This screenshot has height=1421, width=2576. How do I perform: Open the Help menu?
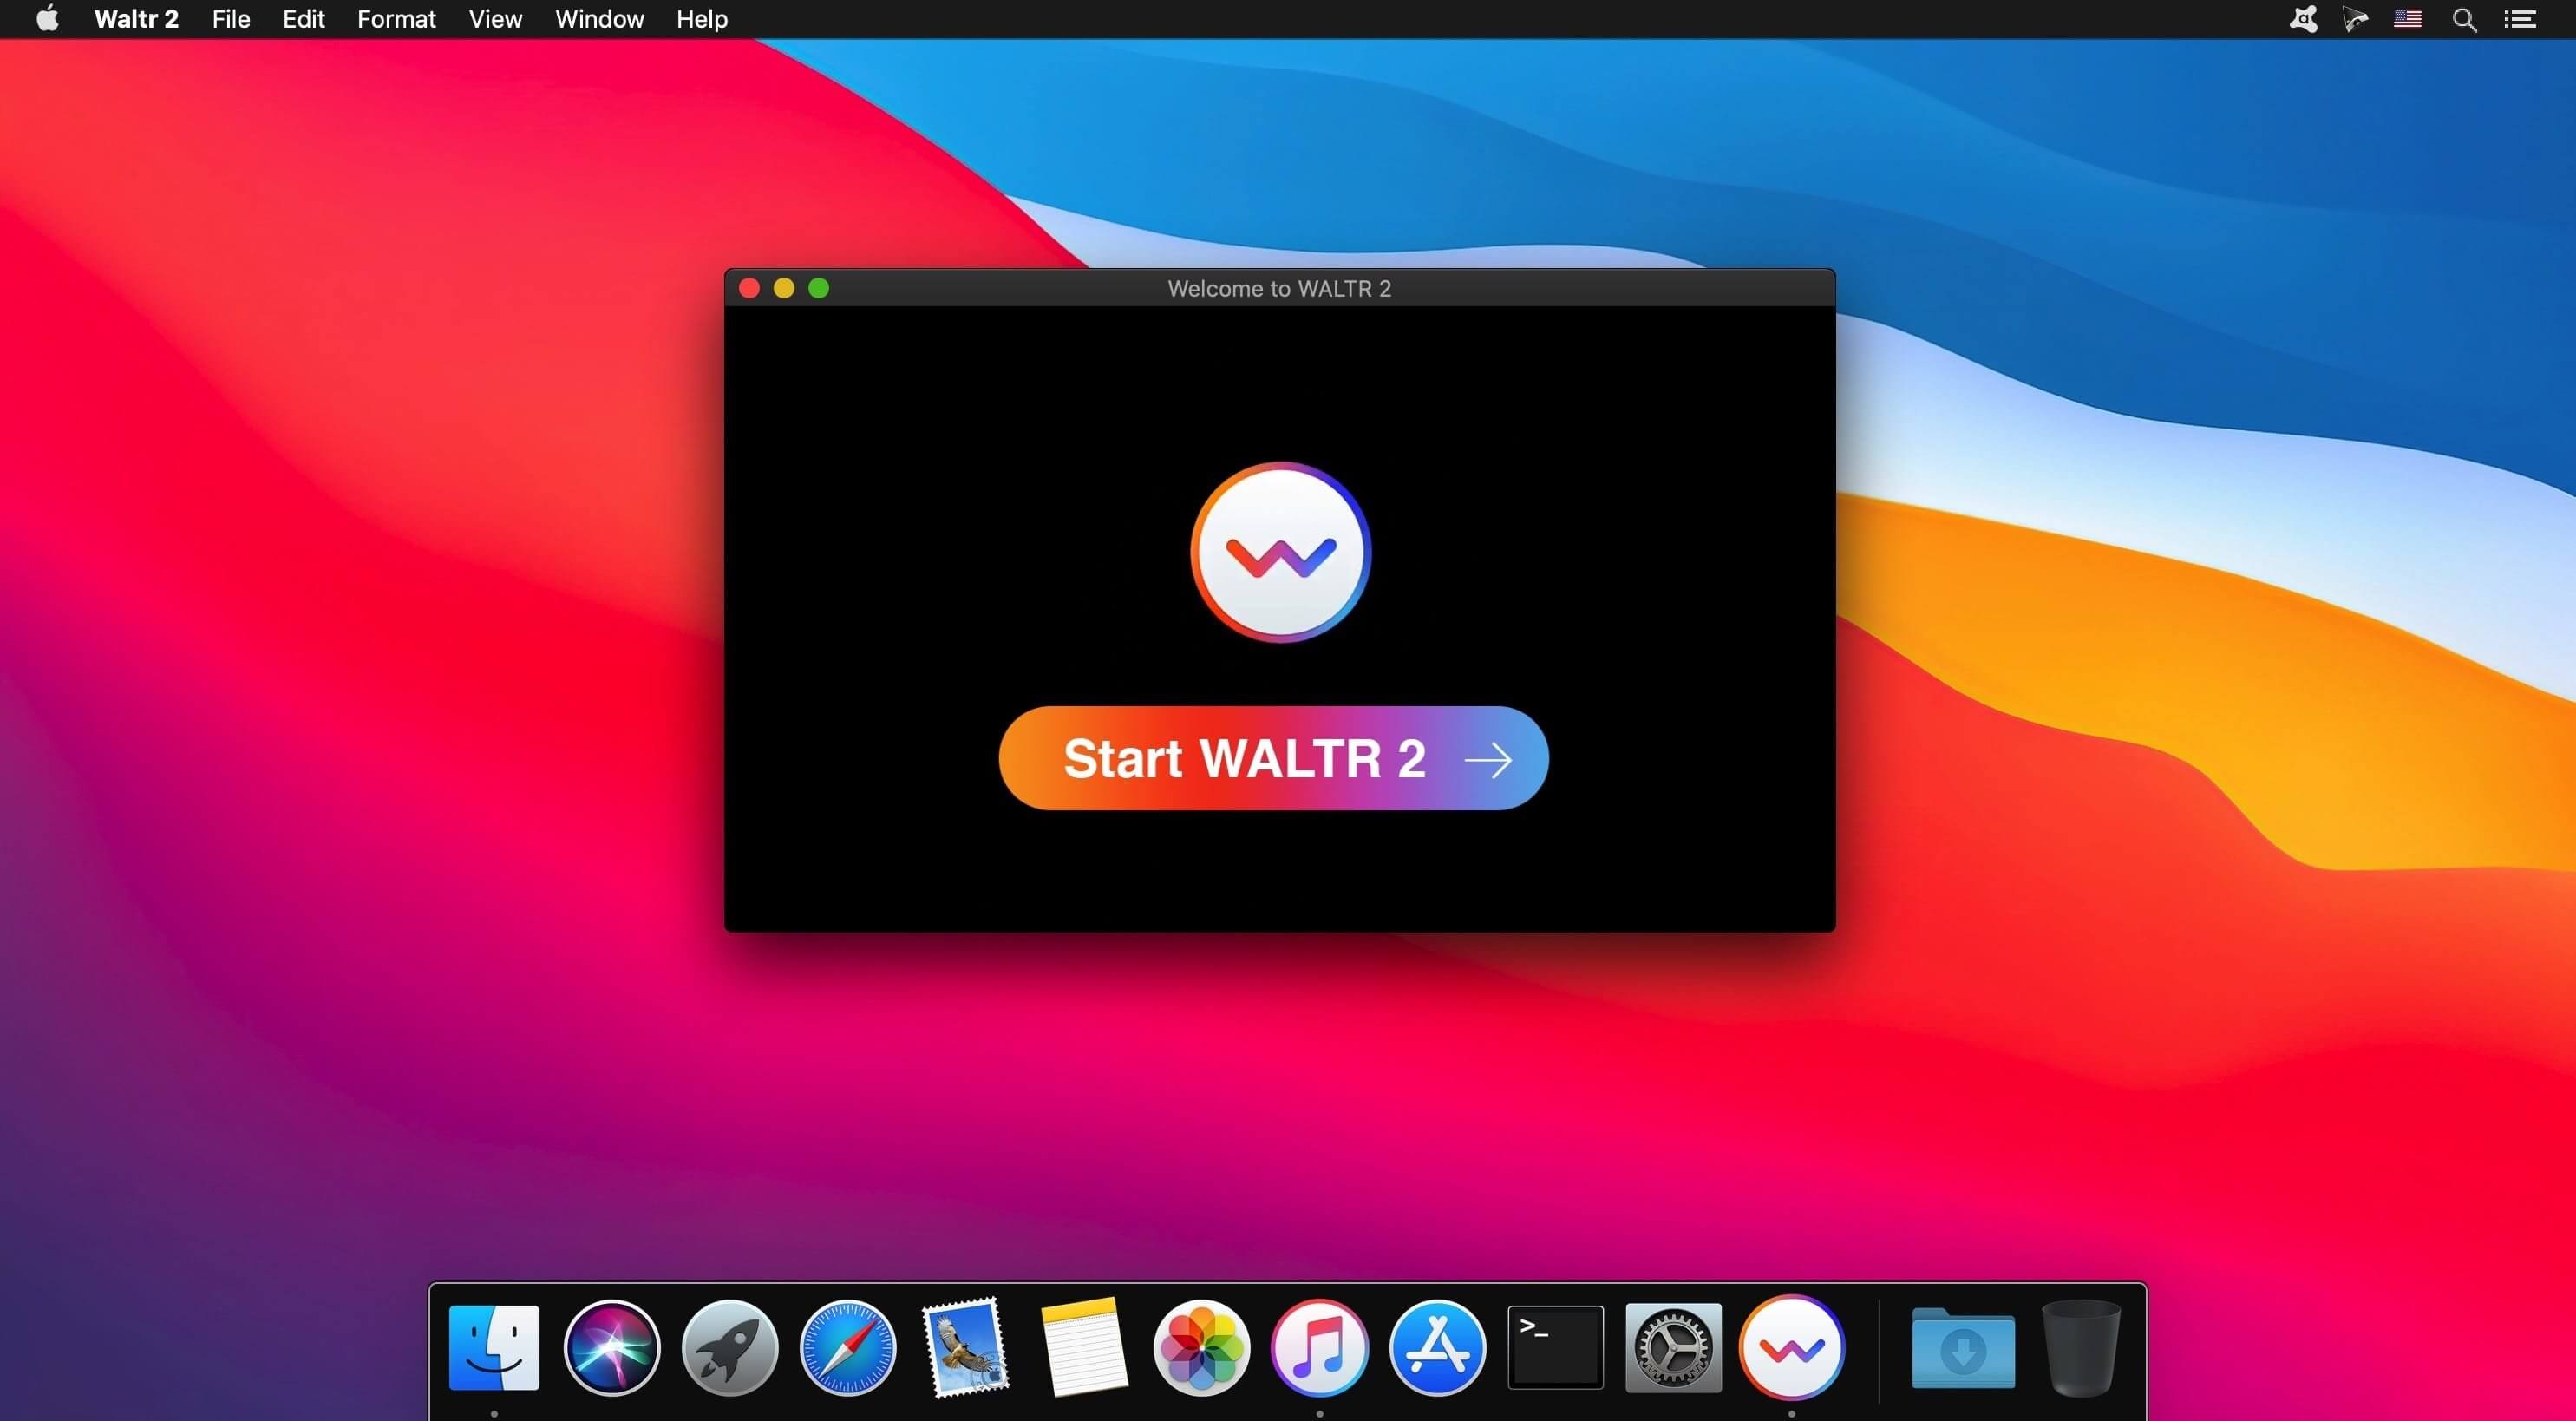click(702, 19)
